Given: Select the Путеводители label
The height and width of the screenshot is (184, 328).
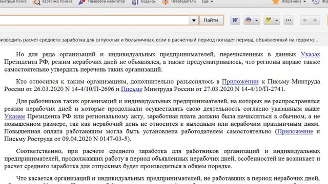Looking at the screenshot, I should point(183,2).
